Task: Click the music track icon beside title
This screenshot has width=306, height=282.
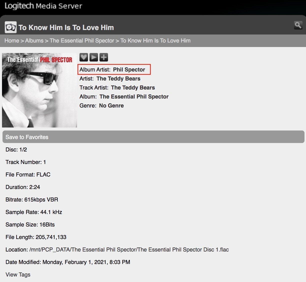Action: coord(10,27)
